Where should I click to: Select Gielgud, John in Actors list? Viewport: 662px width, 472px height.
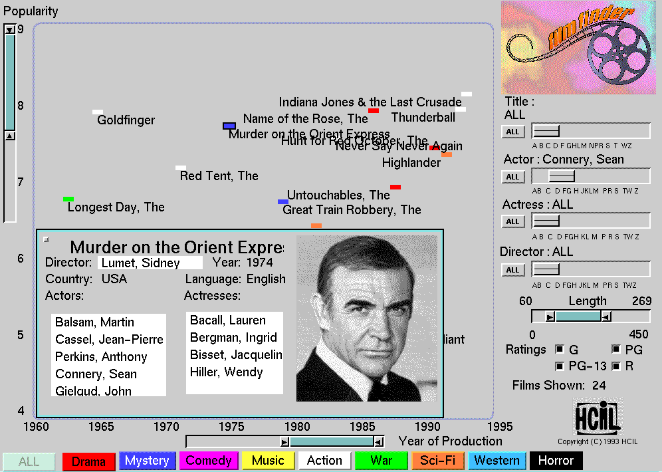click(93, 391)
